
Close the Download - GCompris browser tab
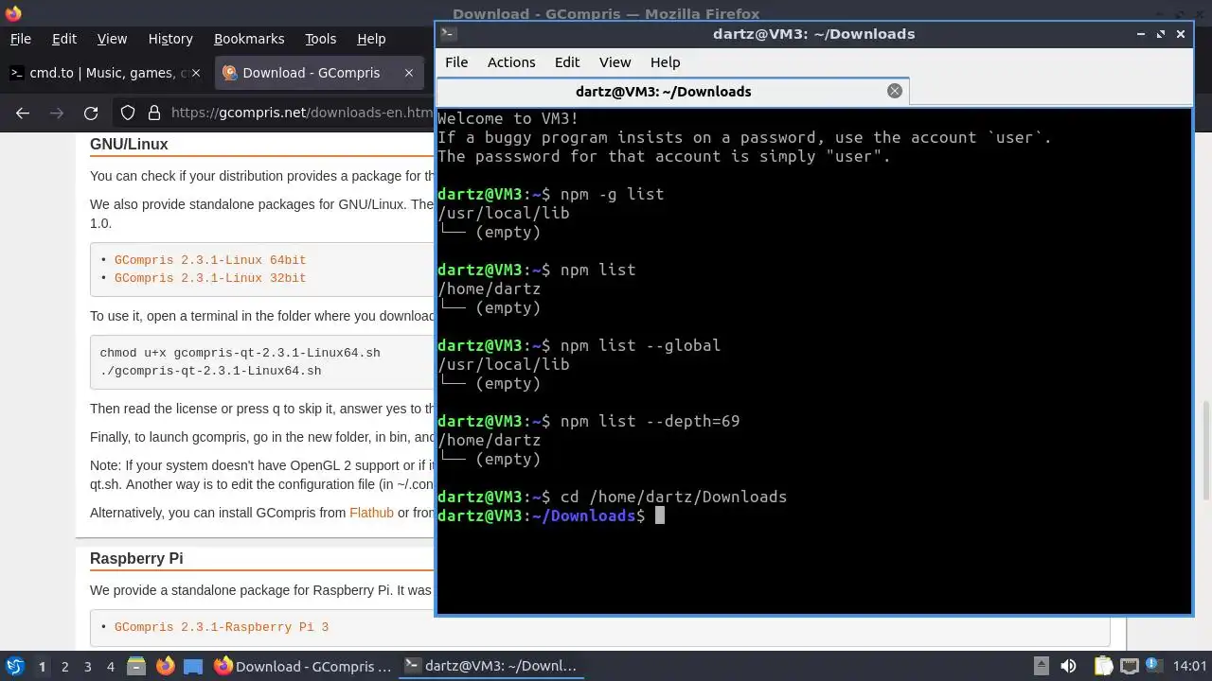pos(409,73)
